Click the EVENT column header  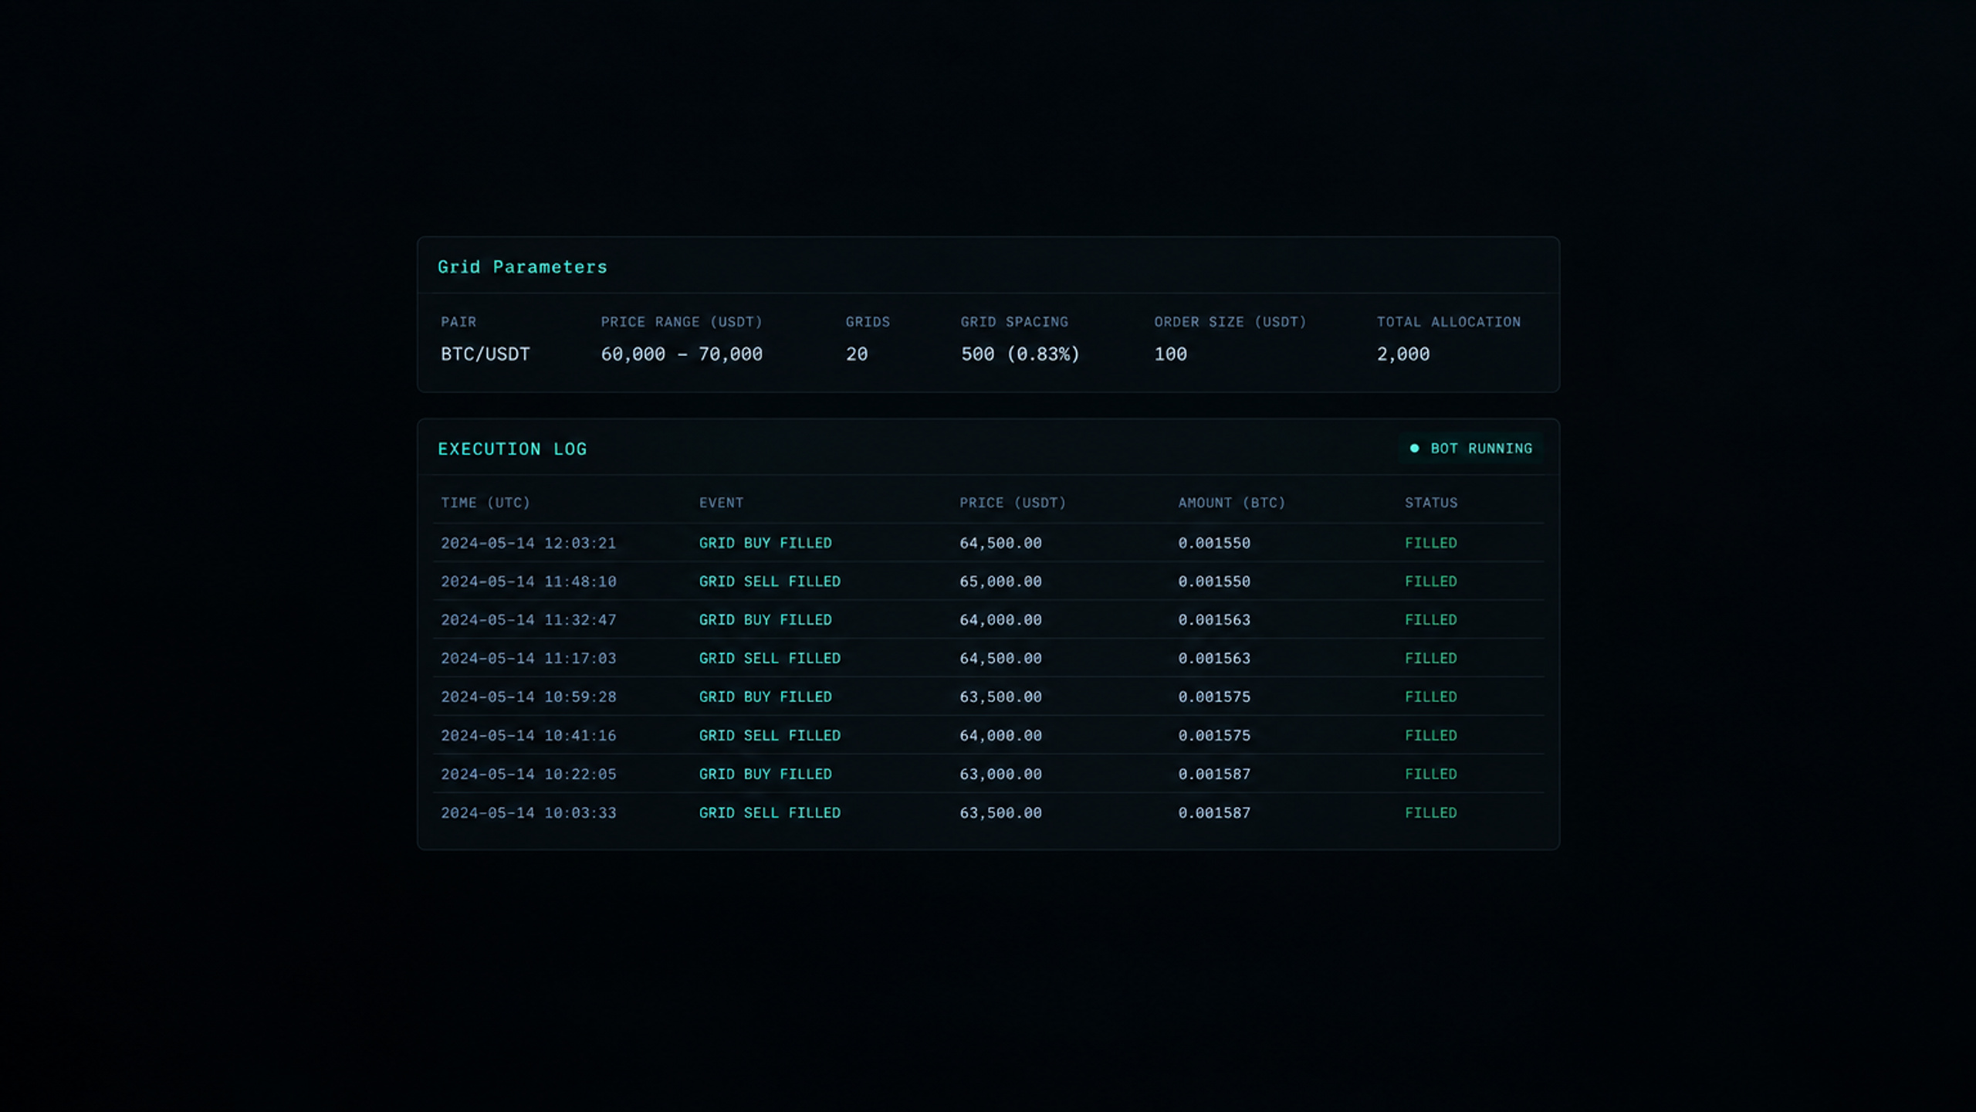coord(721,503)
